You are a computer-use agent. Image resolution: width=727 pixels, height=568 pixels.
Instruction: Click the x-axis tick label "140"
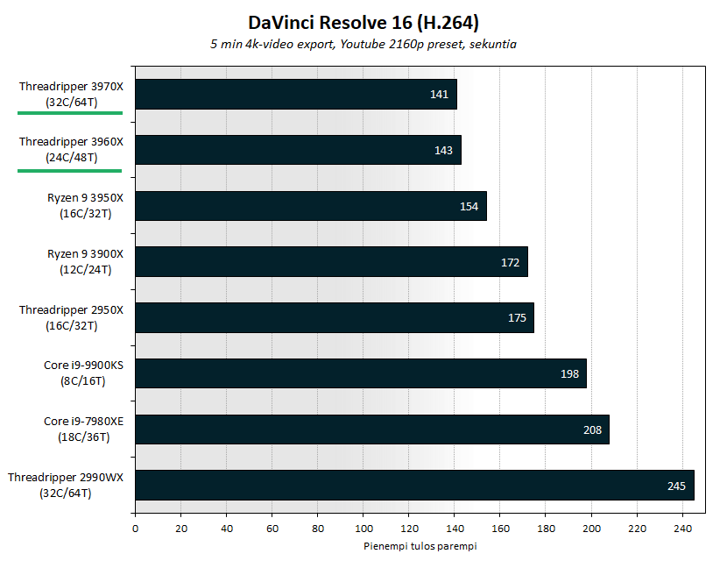tap(455, 529)
